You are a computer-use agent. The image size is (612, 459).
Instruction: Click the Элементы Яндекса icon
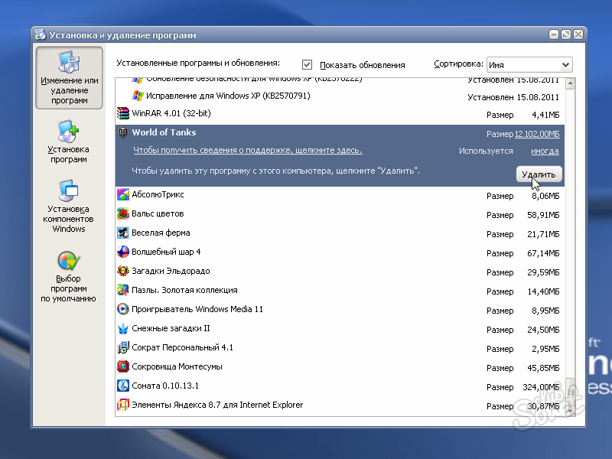tap(123, 405)
